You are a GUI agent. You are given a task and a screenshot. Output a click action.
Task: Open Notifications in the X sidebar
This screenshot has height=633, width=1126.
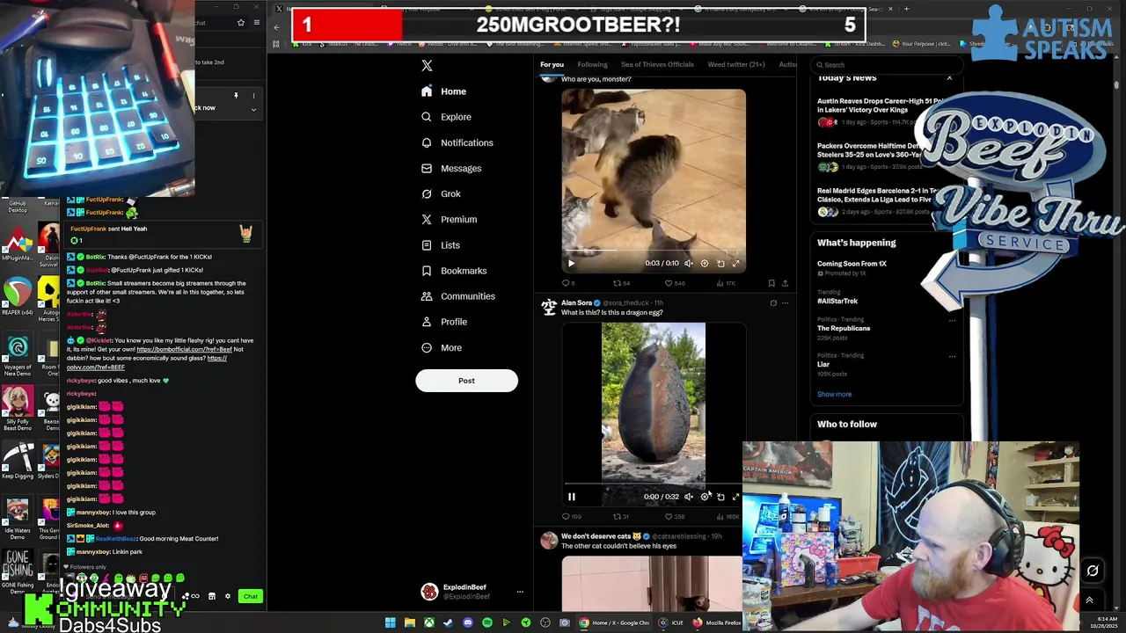(457, 142)
